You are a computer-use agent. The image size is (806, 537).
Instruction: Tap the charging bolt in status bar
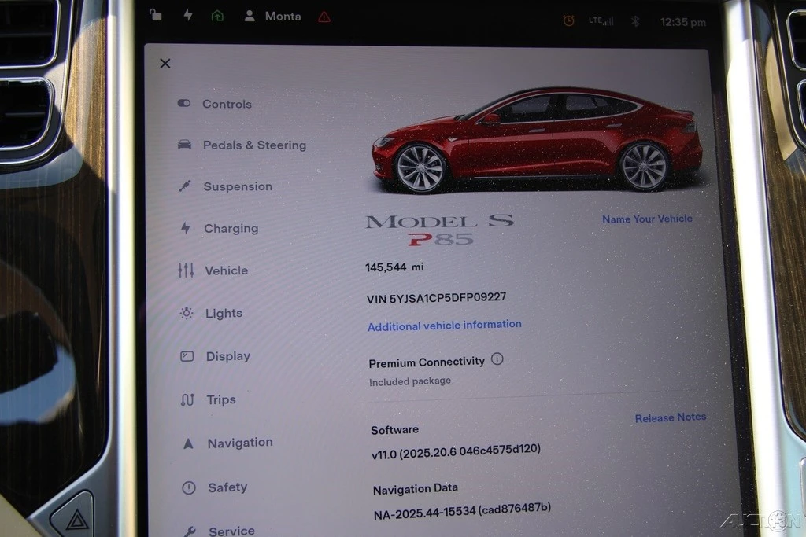(187, 14)
